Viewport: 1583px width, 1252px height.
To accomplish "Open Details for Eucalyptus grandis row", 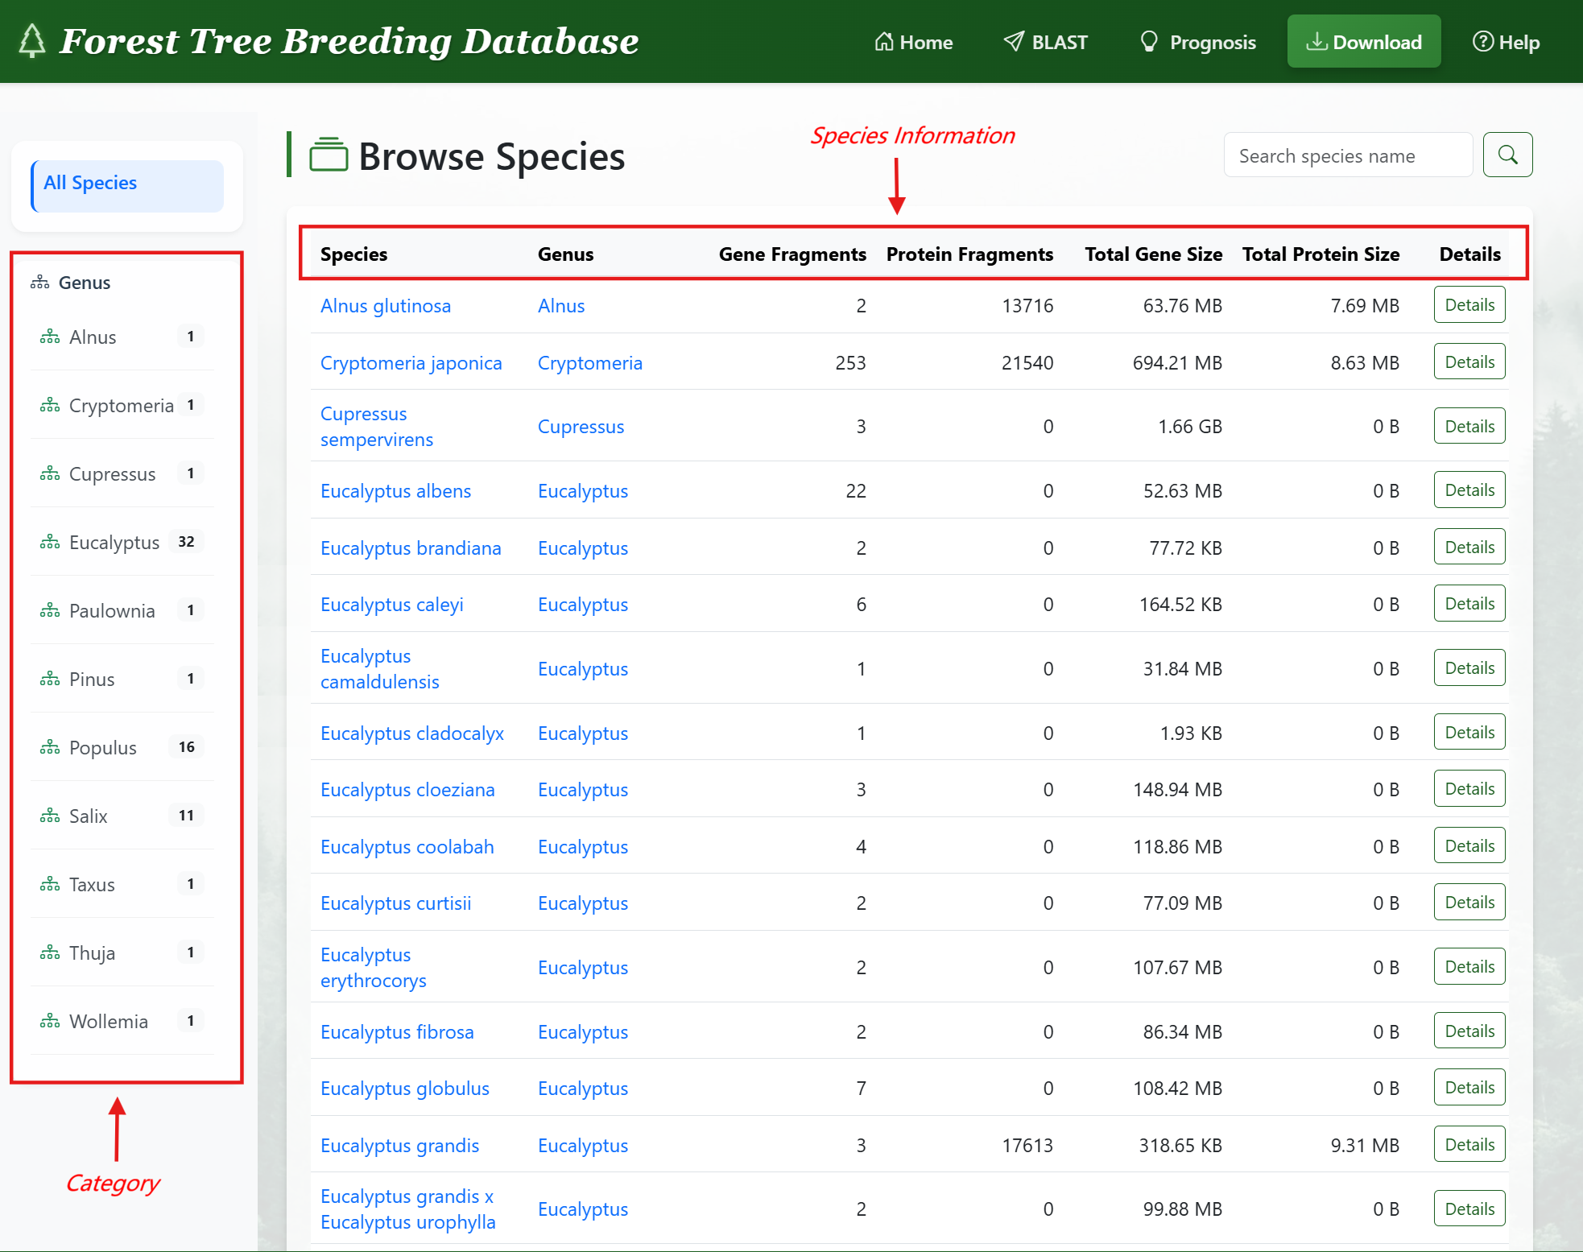I will point(1469,1144).
